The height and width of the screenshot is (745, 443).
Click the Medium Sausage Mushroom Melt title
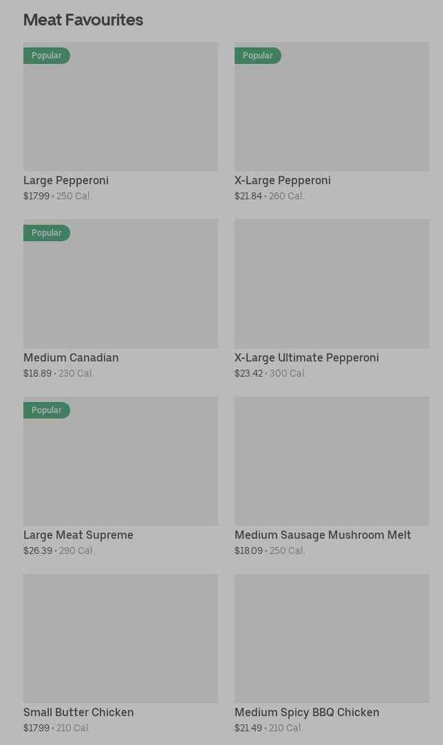pyautogui.click(x=323, y=535)
